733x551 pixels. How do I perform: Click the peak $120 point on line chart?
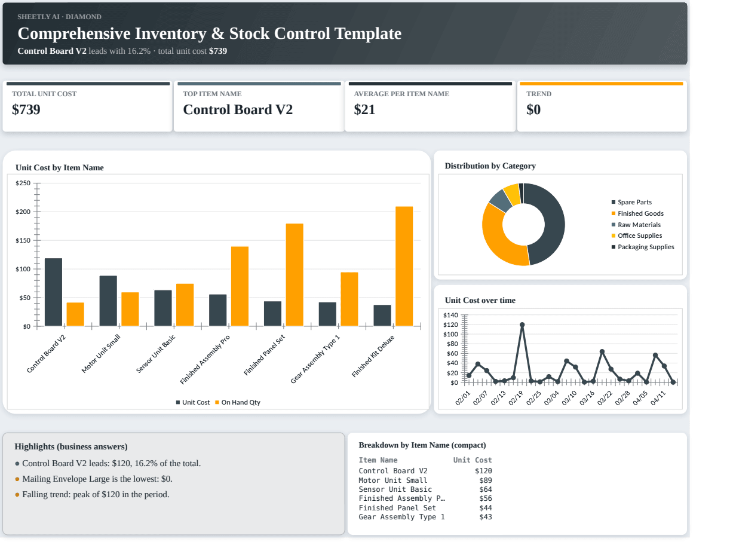coord(522,325)
